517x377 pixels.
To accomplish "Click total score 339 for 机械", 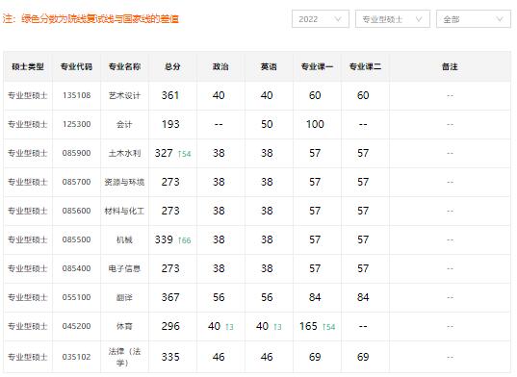I will click(x=164, y=239).
